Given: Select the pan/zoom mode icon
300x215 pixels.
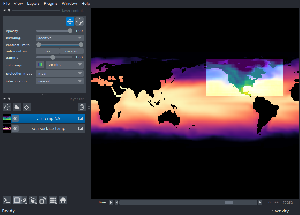Looking at the screenshot, I should pyautogui.click(x=70, y=22).
